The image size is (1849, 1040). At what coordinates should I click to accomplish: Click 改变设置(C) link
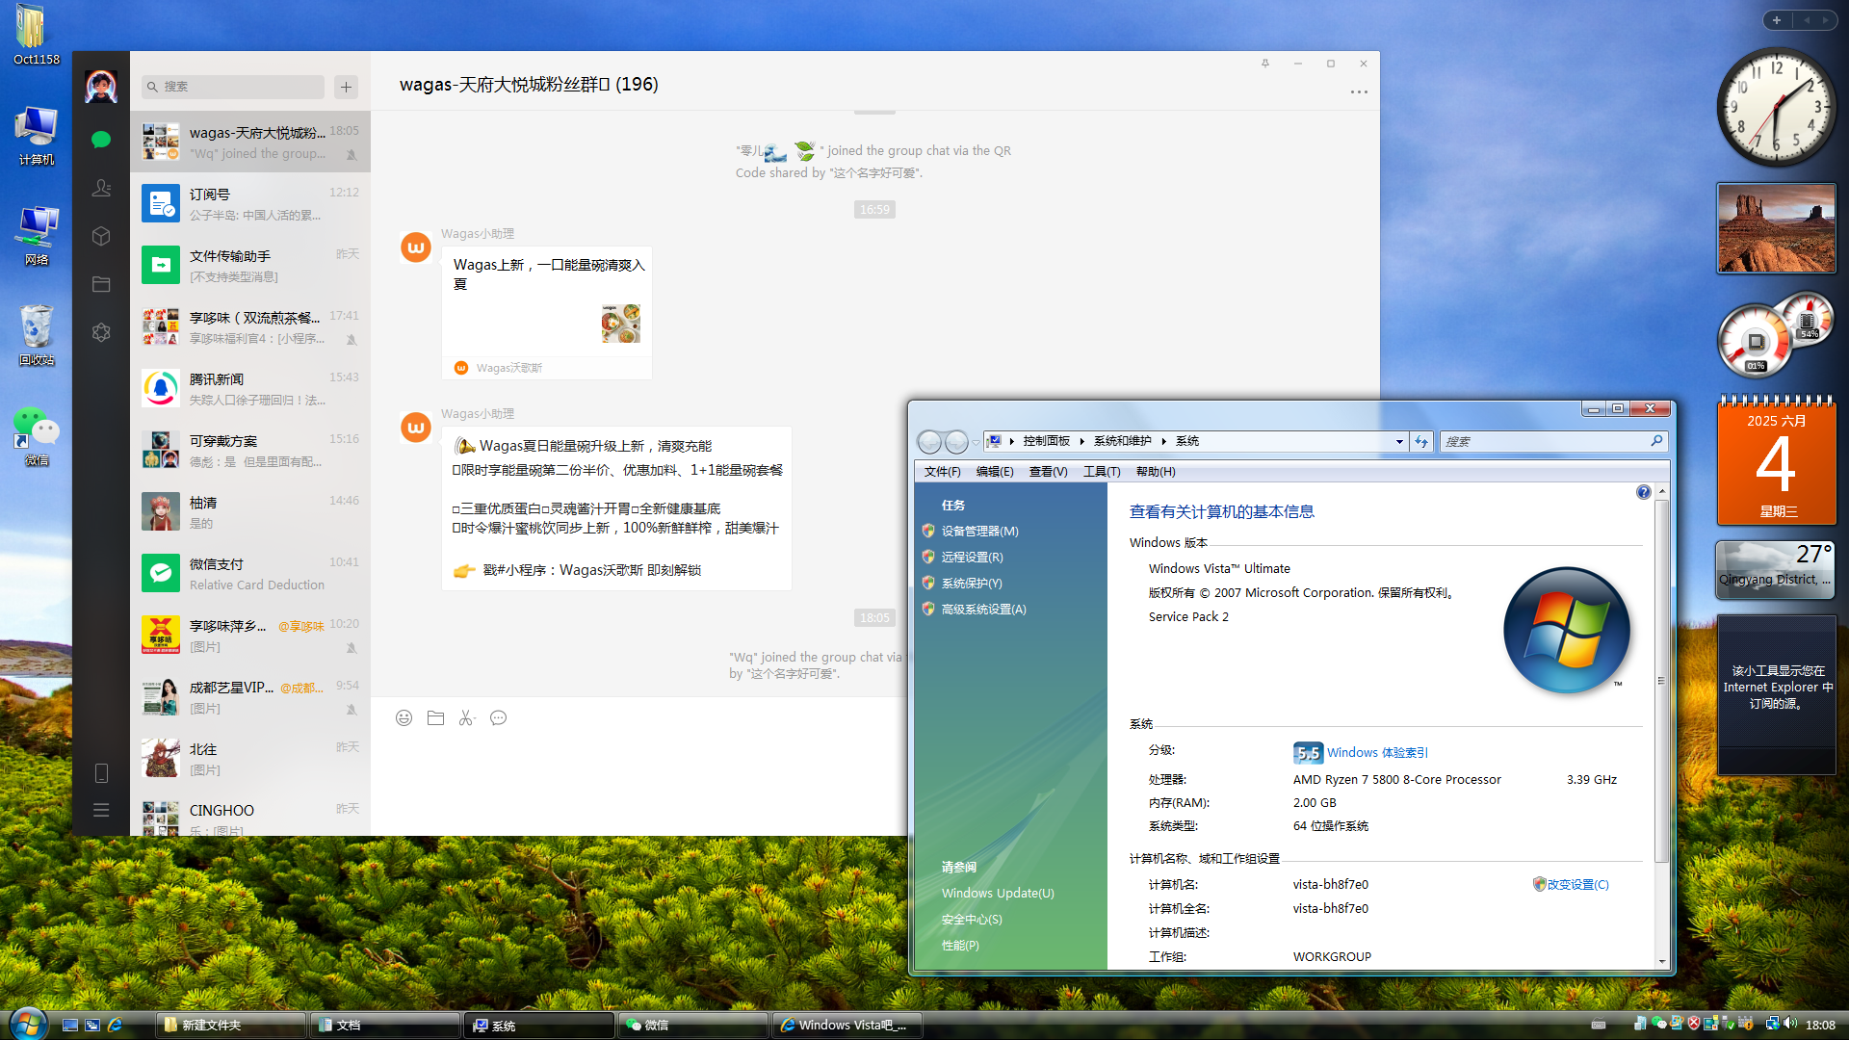1577,884
